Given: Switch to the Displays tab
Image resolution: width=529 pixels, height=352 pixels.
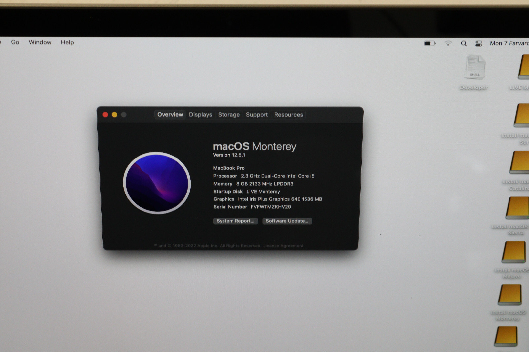Looking at the screenshot, I should (x=200, y=115).
